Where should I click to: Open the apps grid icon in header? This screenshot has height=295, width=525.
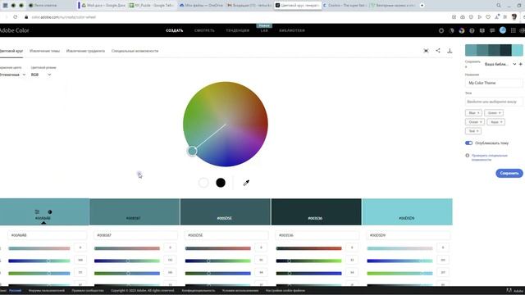(513, 30)
